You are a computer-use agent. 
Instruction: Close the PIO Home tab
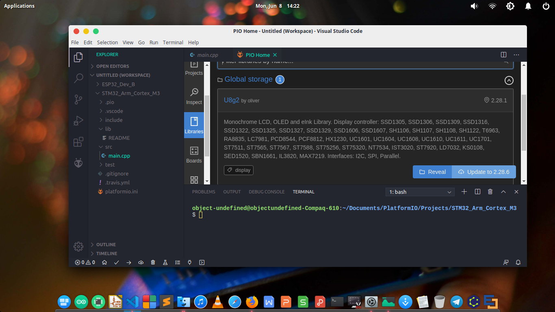click(x=275, y=55)
